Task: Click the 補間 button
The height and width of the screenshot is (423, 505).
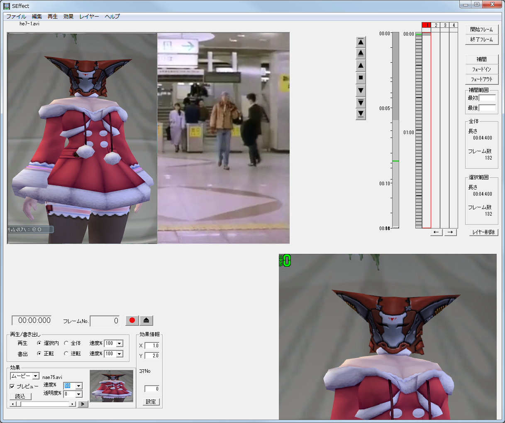Action: (481, 59)
